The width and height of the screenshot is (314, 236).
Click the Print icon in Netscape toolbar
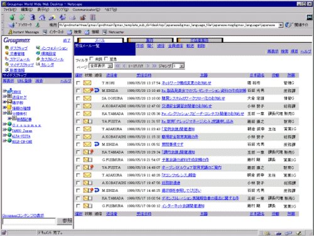tap(73, 18)
